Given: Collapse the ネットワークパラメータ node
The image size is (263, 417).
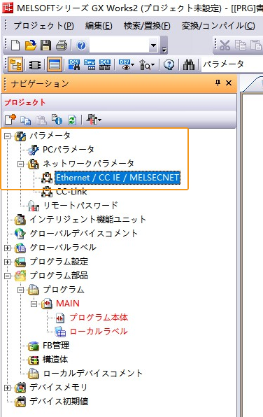Looking at the screenshot, I should coord(20,164).
